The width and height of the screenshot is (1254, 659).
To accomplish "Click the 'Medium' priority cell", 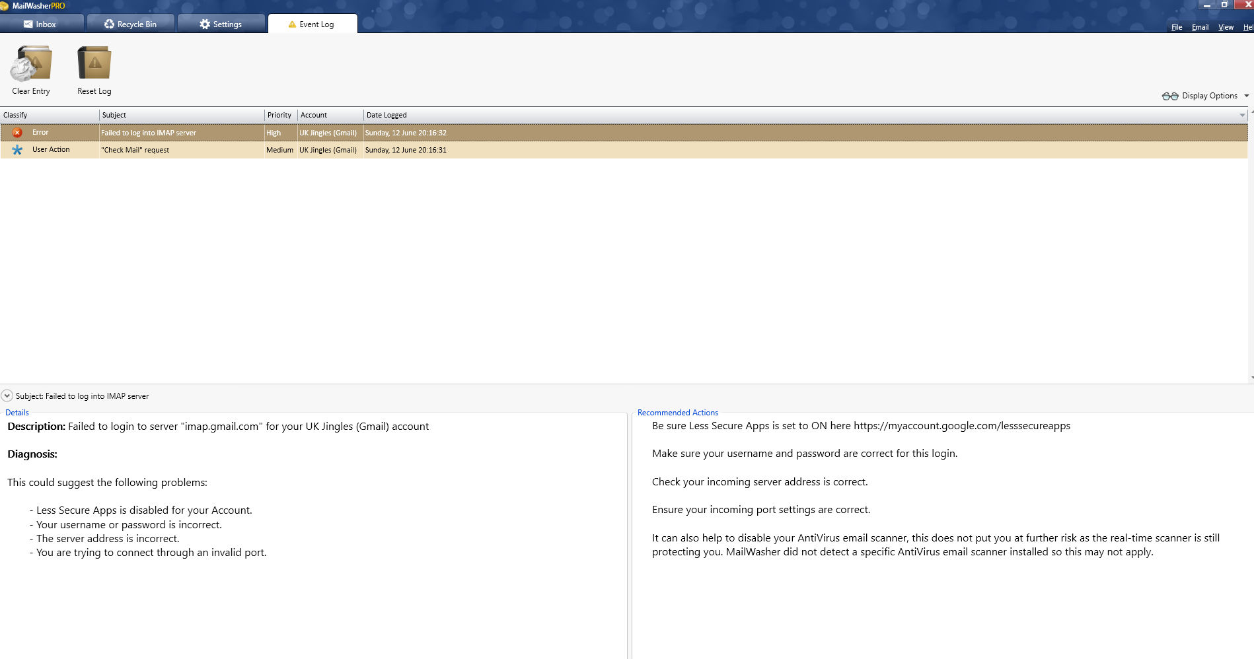I will pos(279,150).
